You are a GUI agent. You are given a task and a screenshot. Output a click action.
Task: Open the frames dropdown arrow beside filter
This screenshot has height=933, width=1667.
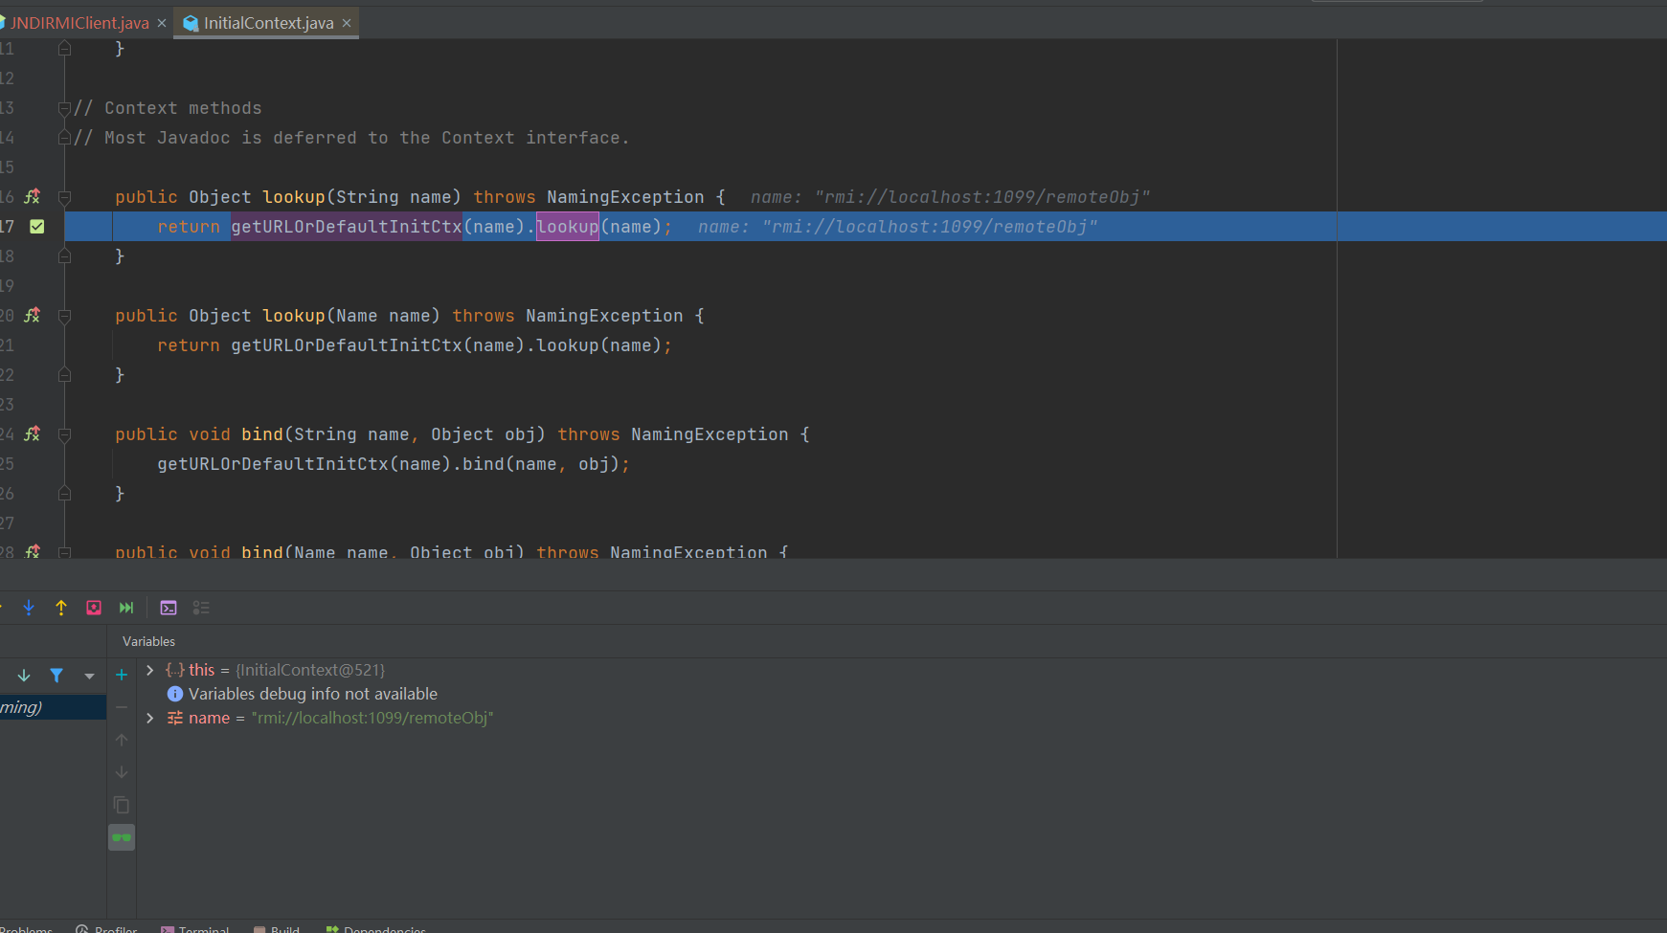click(x=89, y=676)
